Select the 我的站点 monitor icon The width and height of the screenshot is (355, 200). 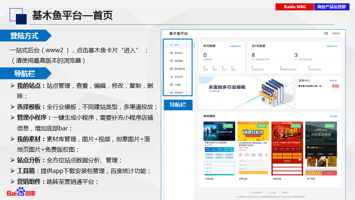tap(172, 53)
